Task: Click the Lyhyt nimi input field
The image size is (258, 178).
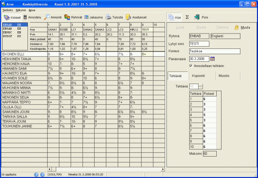Action: tap(199, 44)
